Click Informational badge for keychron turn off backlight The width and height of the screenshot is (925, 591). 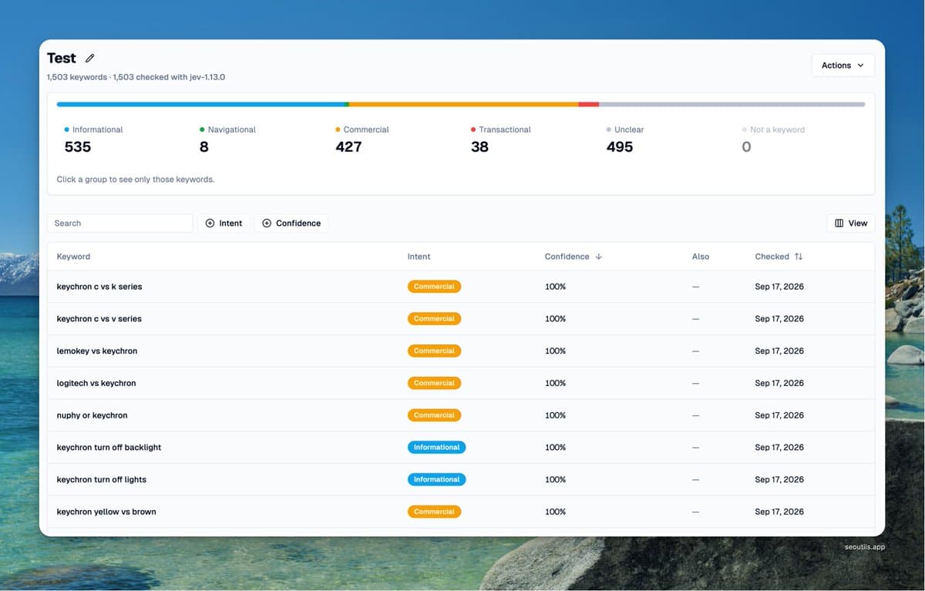tap(436, 447)
